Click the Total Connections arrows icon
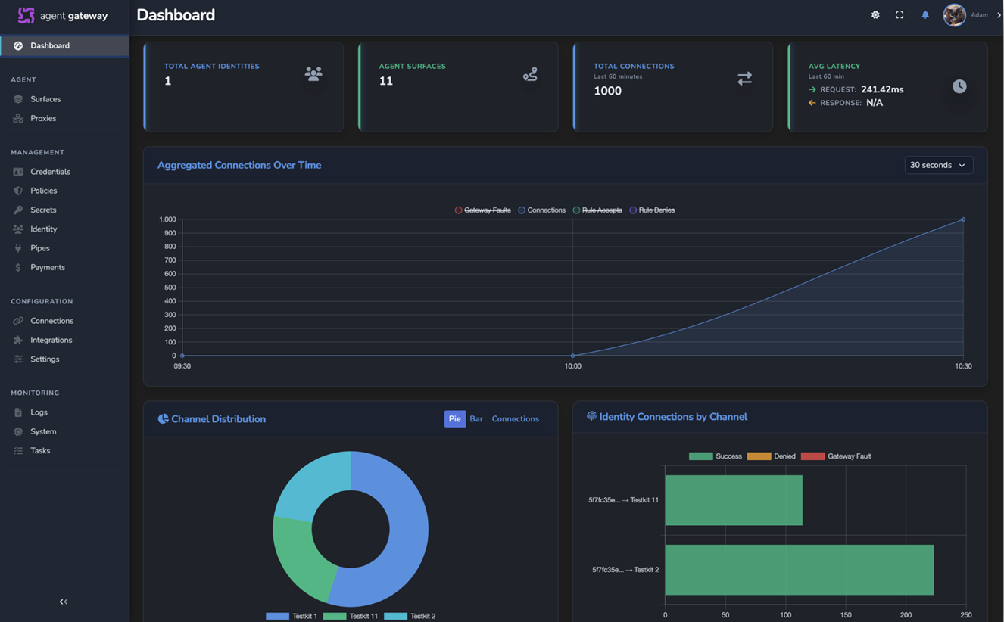Image resolution: width=1004 pixels, height=622 pixels. pos(745,78)
